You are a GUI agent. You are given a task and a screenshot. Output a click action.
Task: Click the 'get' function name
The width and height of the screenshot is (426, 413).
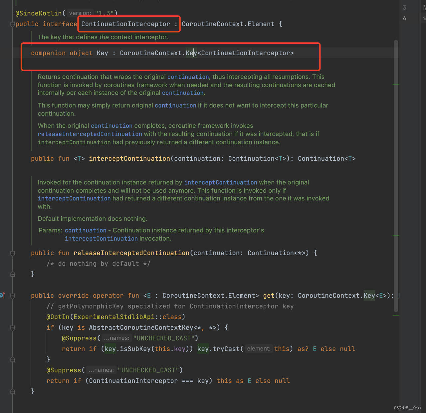pos(269,296)
